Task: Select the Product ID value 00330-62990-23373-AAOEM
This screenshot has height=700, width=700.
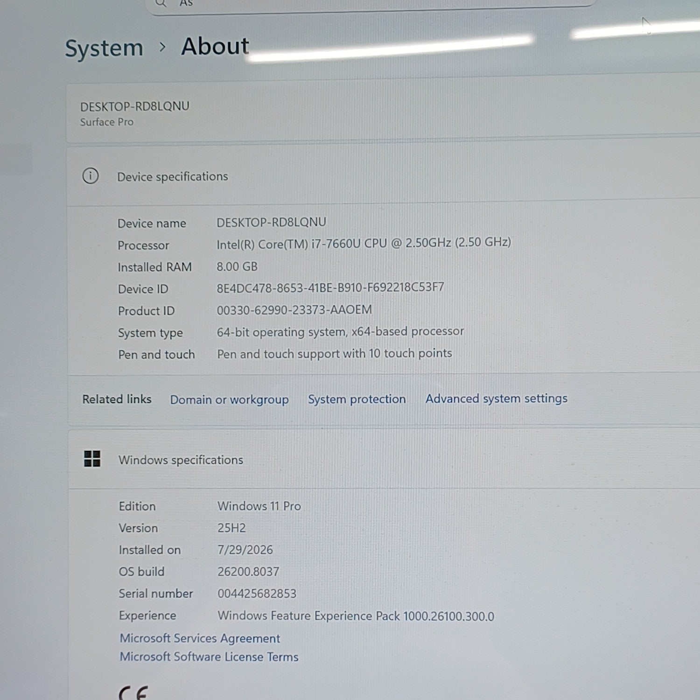Action: coord(294,310)
